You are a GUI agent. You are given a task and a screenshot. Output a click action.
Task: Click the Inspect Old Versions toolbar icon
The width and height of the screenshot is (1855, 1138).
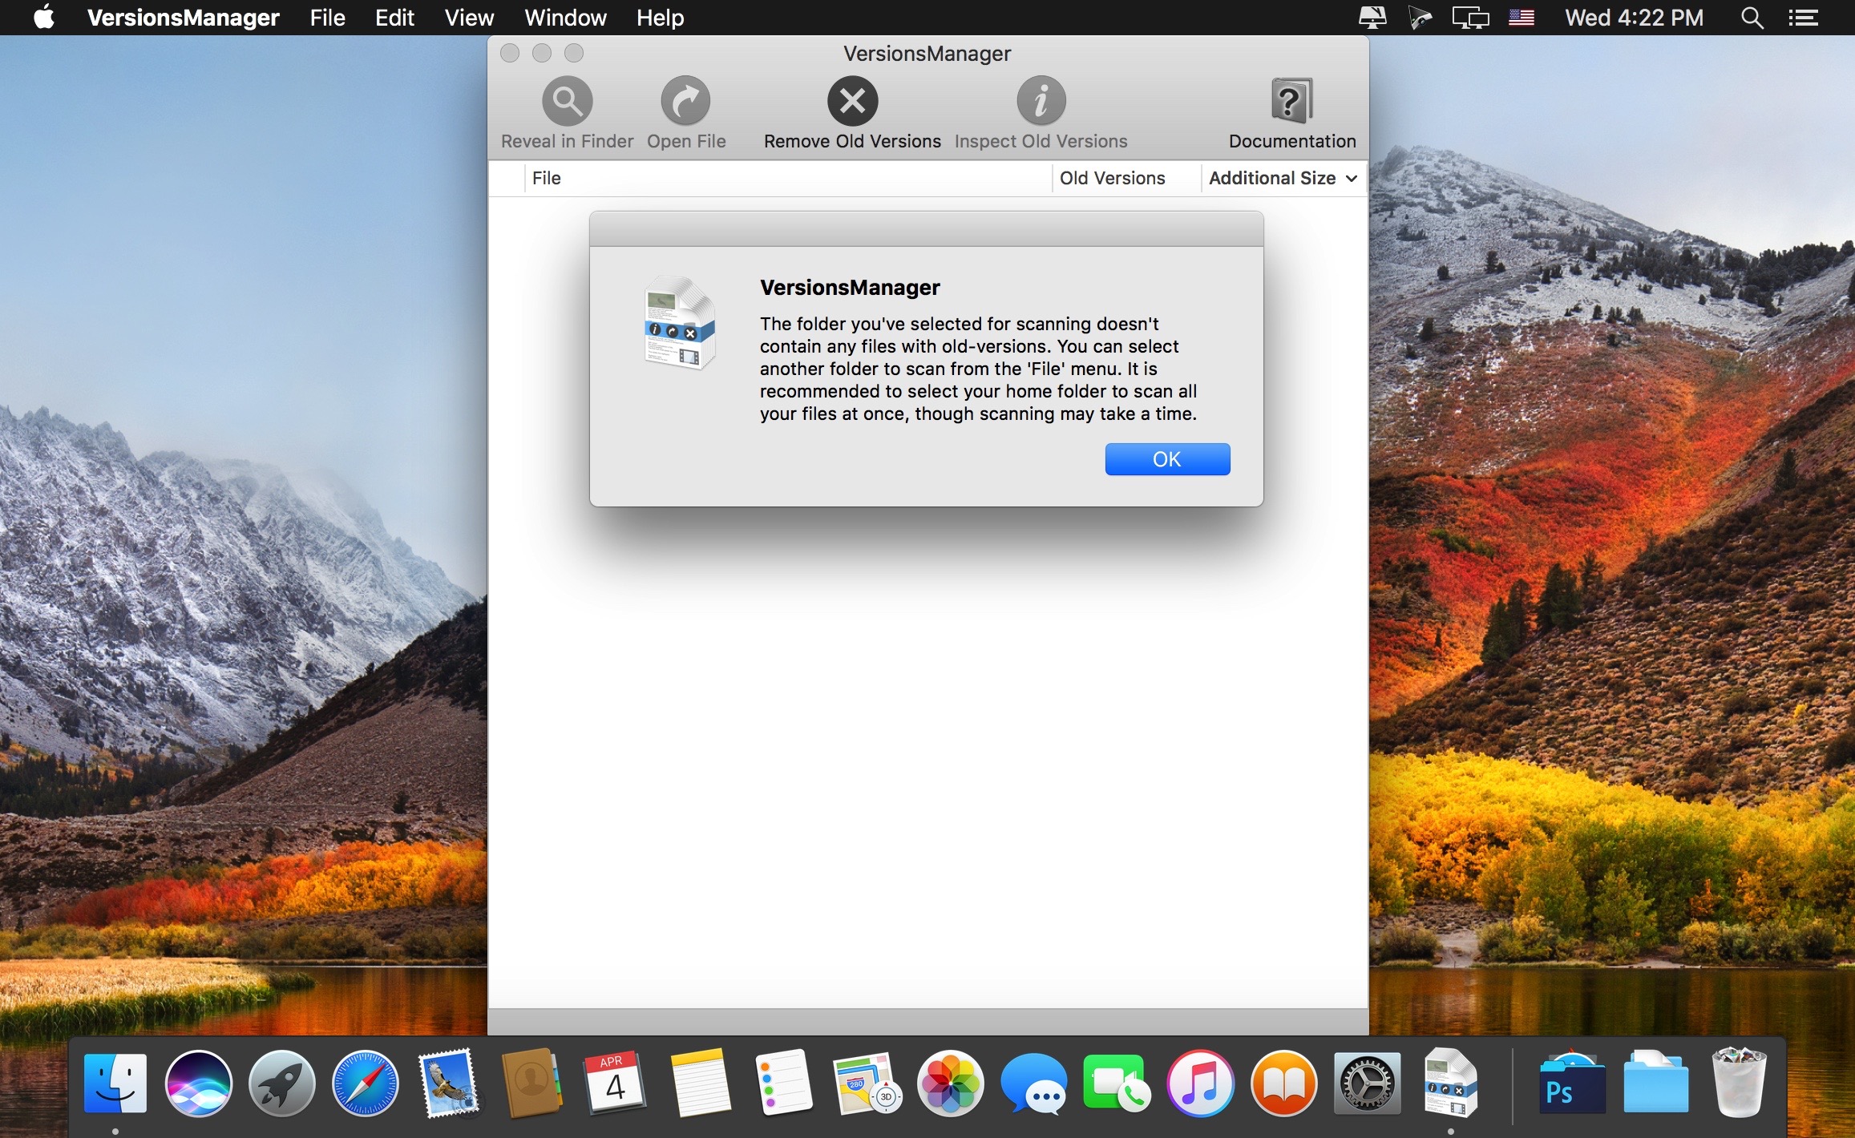[x=1041, y=101]
